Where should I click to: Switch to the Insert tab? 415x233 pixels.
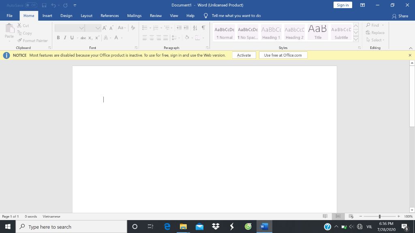pyautogui.click(x=47, y=16)
